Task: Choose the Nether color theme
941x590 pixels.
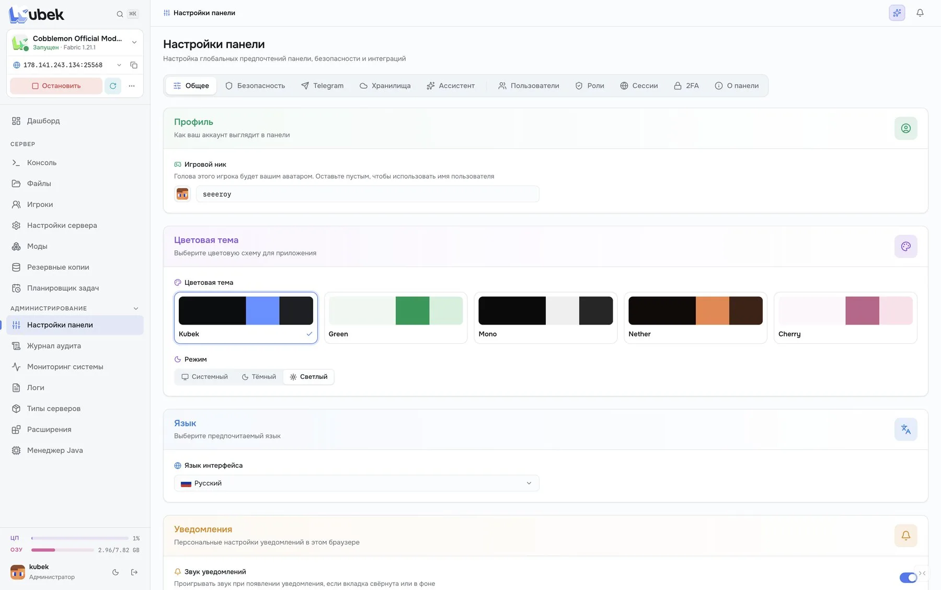Action: [x=695, y=318]
